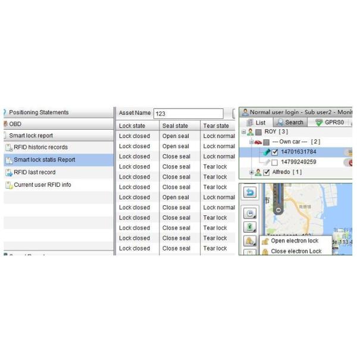Click the padlock electron lock tool button

[249, 241]
